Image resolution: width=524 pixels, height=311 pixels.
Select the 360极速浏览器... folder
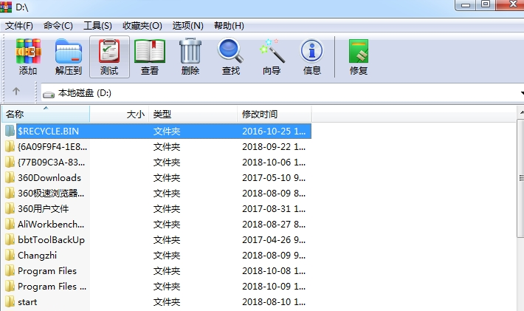[51, 194]
